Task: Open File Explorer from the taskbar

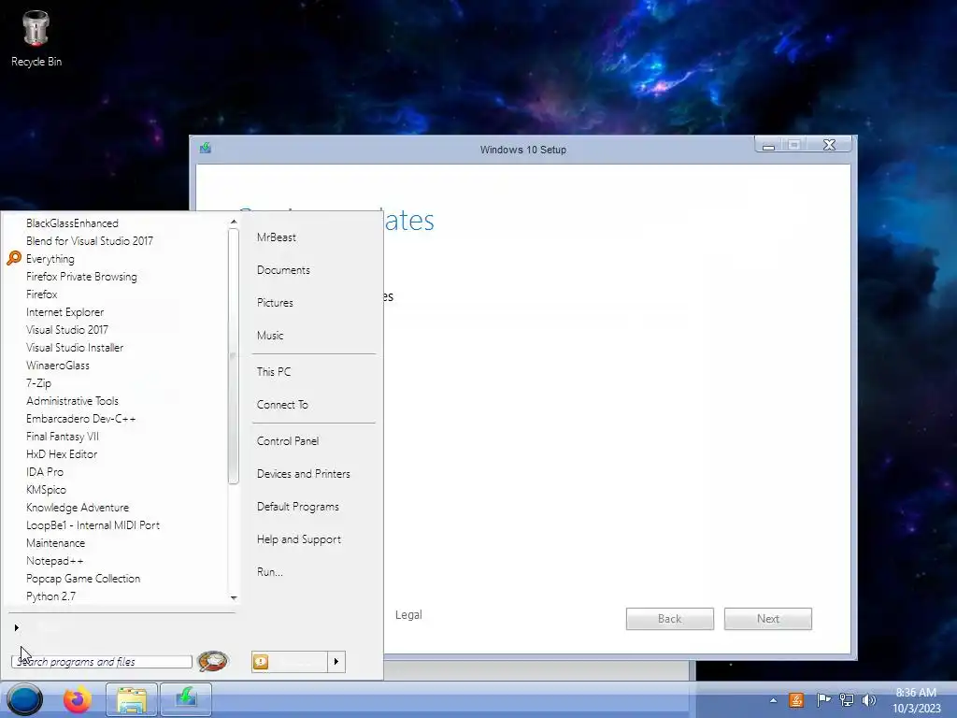Action: pos(131,699)
